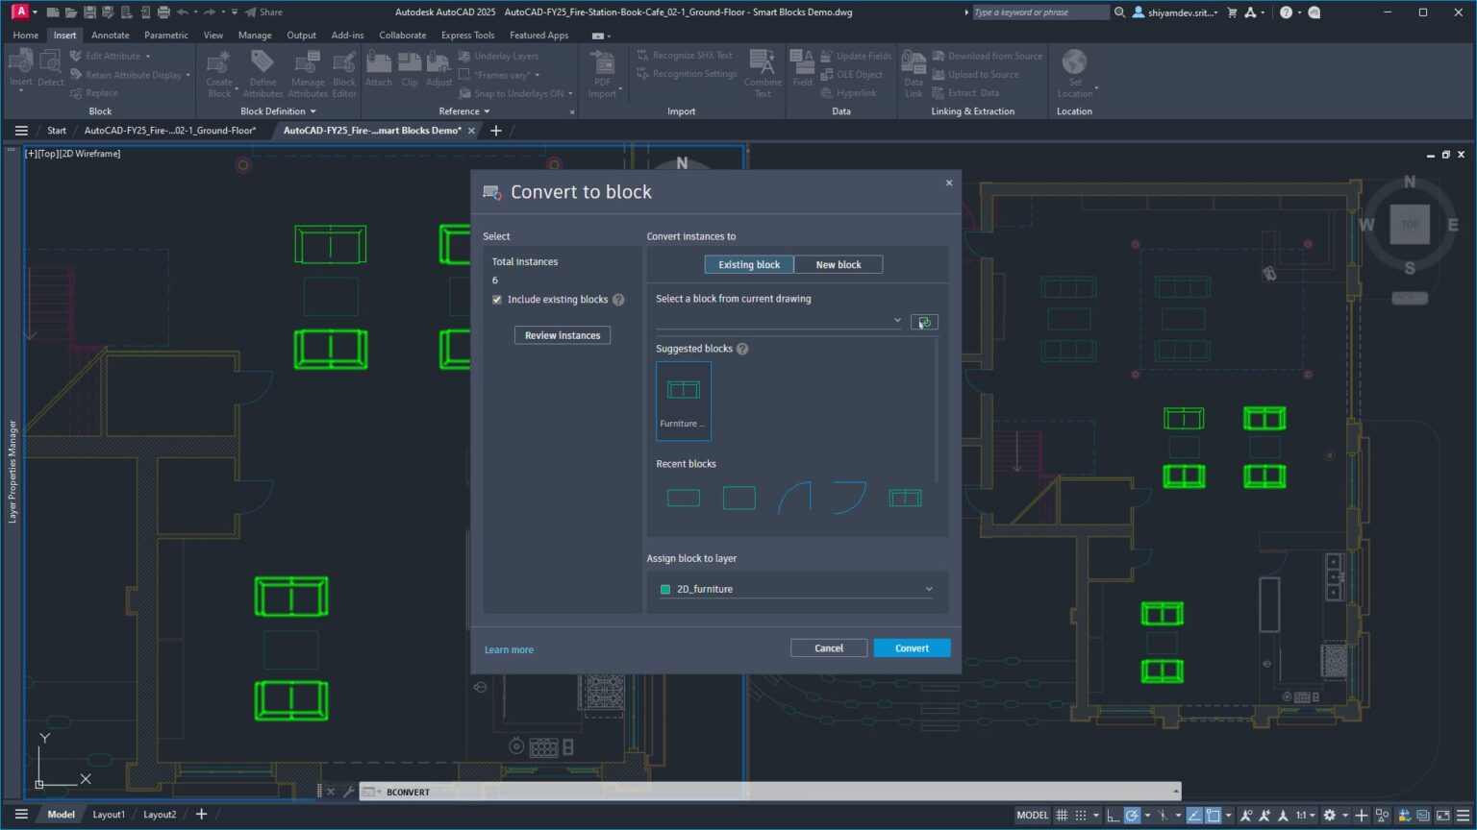Image resolution: width=1477 pixels, height=830 pixels.
Task: Uncheck Include existing blocks
Action: coord(497,299)
